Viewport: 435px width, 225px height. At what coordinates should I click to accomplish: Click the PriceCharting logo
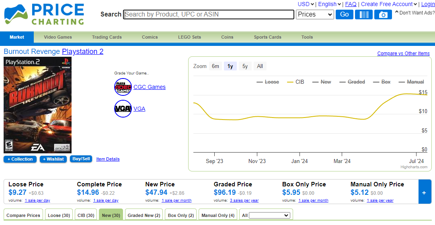click(x=44, y=14)
